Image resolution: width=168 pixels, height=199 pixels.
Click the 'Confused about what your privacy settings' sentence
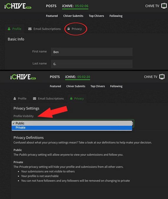pyautogui.click(x=83, y=142)
